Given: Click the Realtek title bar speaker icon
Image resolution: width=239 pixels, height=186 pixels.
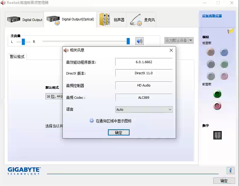Looking at the screenshot, I should 3,3.
